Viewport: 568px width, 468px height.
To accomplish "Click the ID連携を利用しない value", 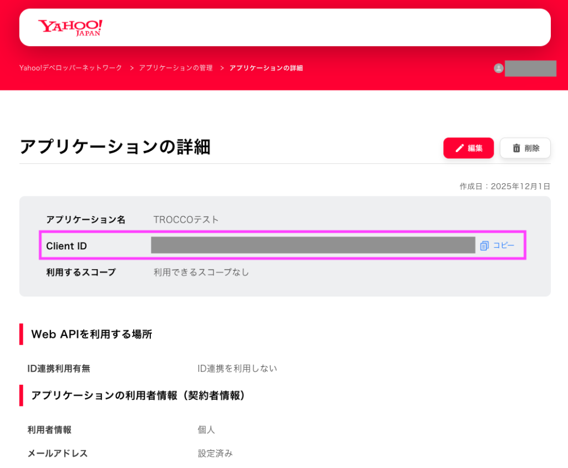I will point(237,368).
